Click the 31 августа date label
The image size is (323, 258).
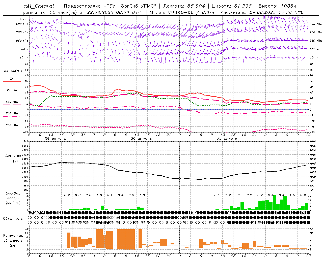227,139
